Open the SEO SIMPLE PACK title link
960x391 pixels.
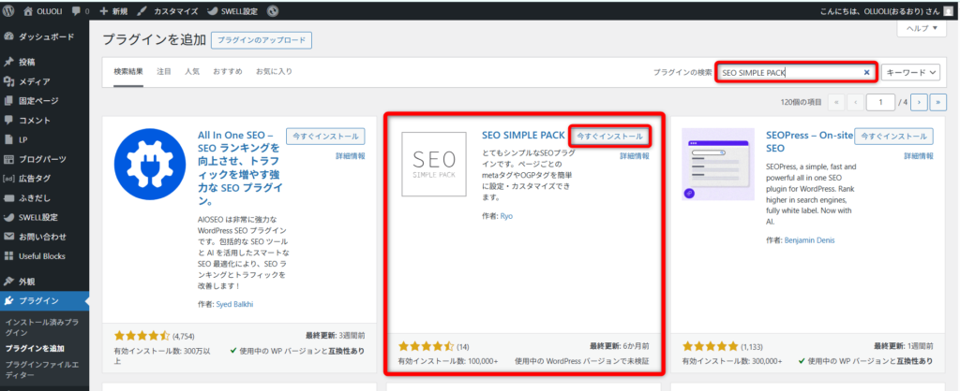[523, 137]
